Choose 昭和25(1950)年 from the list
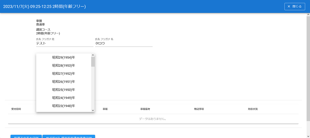Image resolution: width=310 pixels, height=138 pixels. click(x=64, y=90)
